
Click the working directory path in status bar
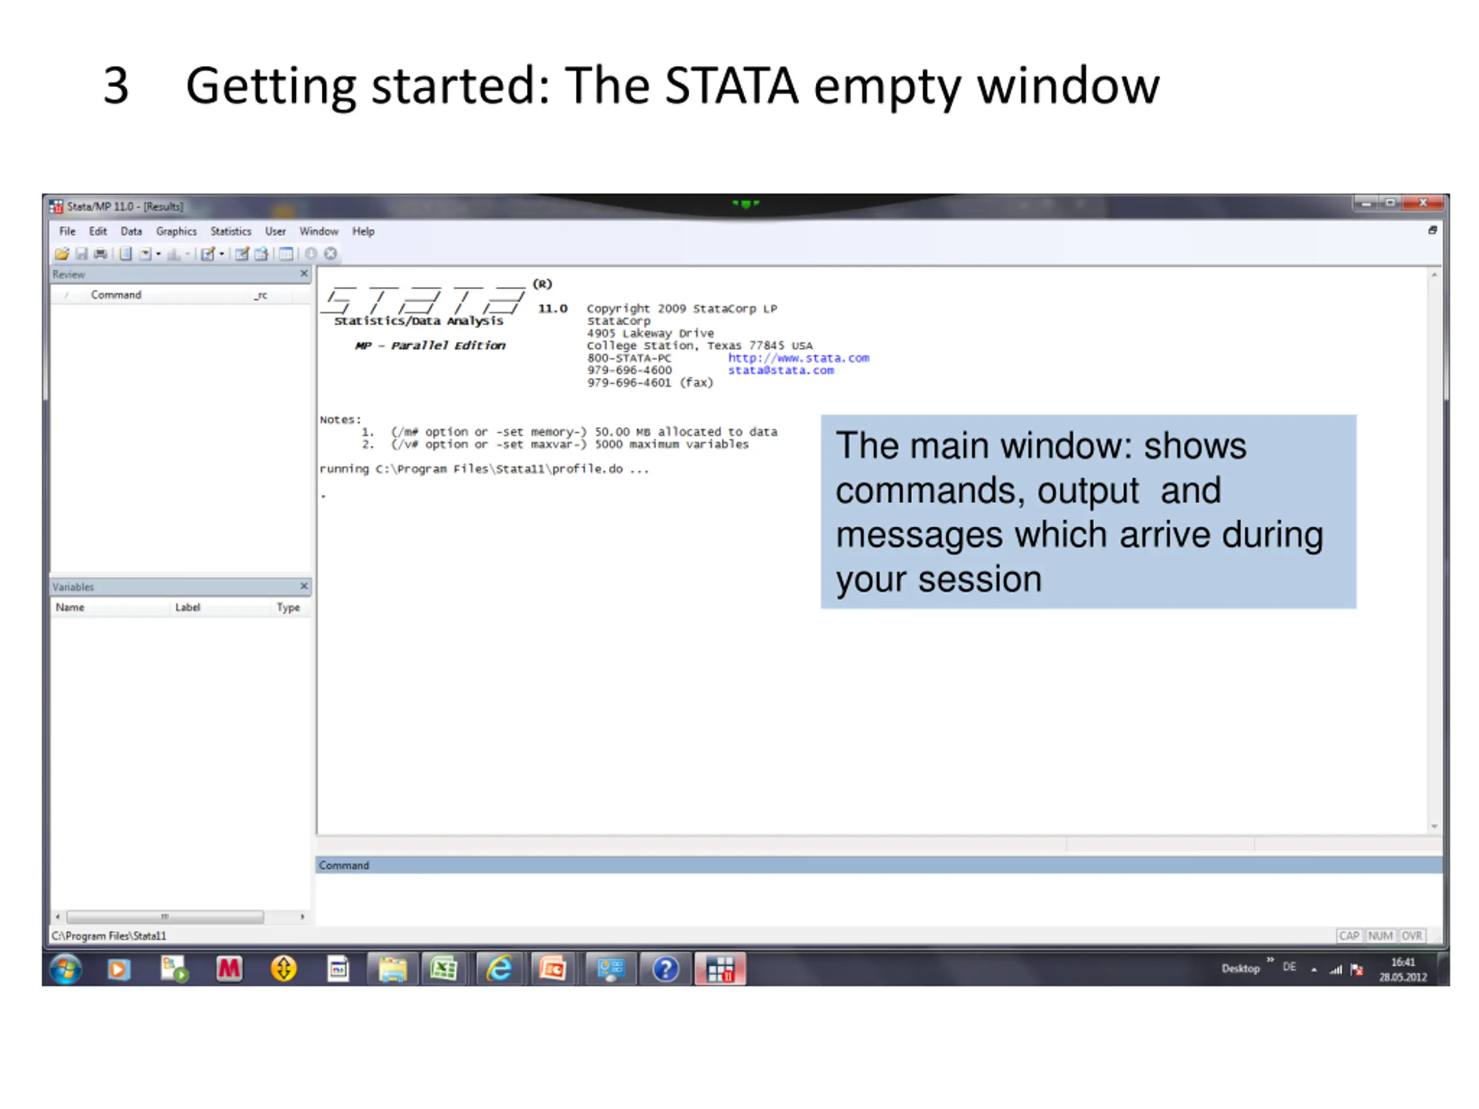109,936
